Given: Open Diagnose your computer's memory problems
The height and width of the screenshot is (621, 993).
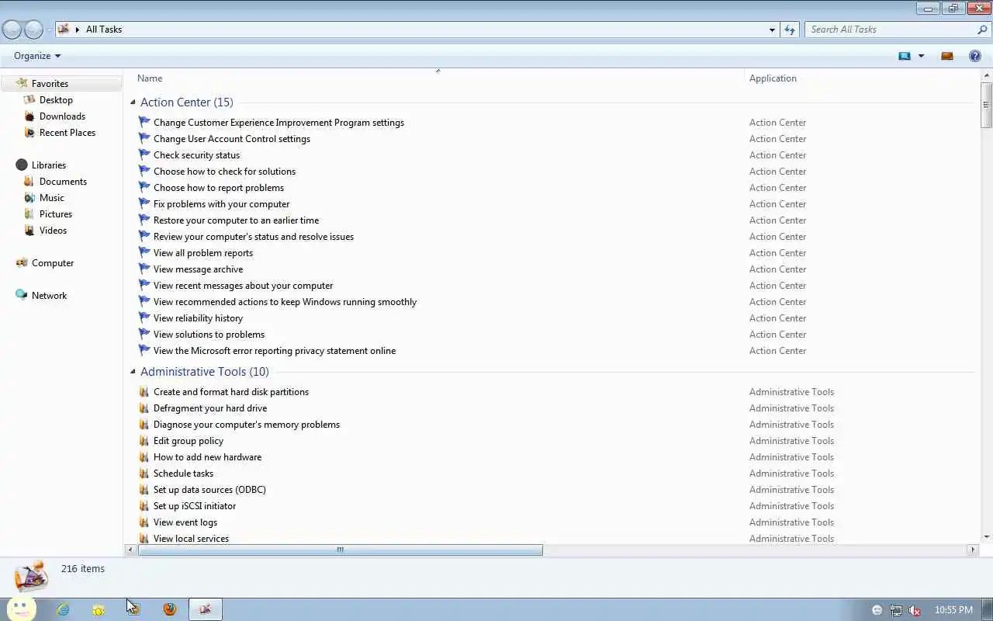Looking at the screenshot, I should pos(247,424).
